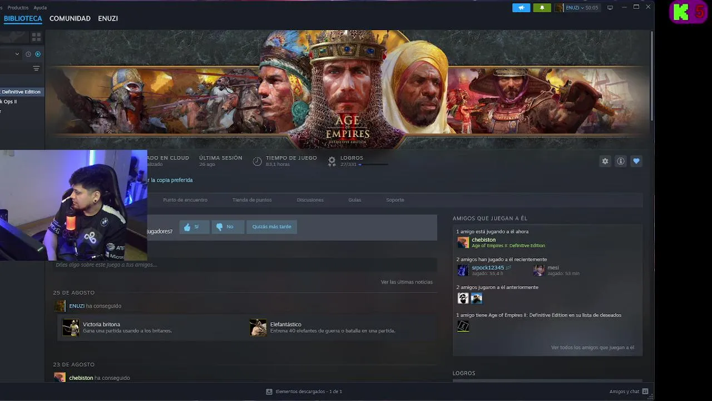The image size is (712, 401).
Task: Click chebiston avatar in activity feed
Action: [60, 377]
